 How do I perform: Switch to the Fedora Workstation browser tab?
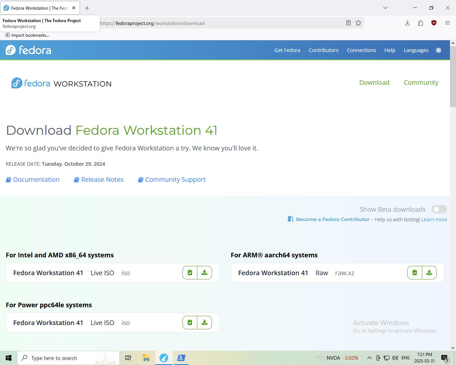coord(40,8)
